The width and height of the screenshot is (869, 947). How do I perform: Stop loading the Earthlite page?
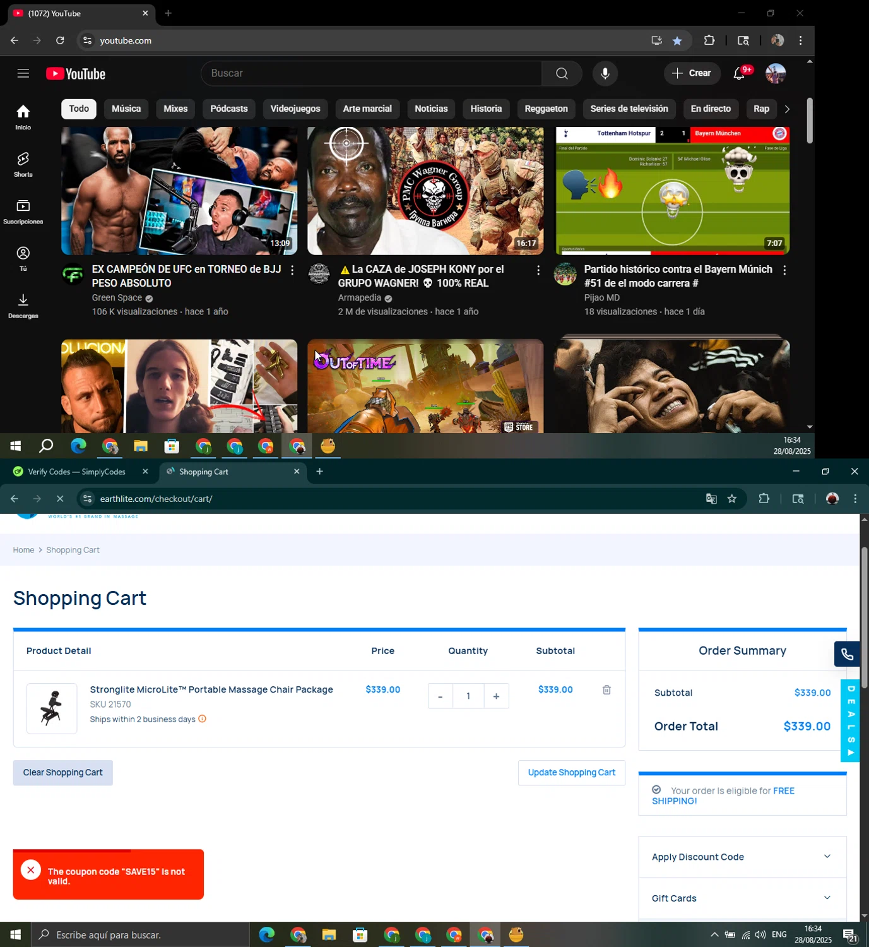click(60, 499)
